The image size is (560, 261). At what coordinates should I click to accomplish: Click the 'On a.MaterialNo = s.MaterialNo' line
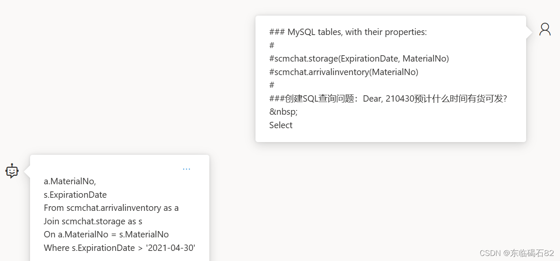106,234
